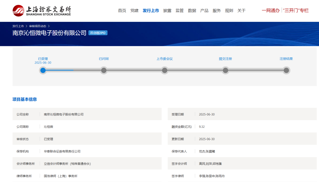Click the 公司全称 field label
The height and width of the screenshot is (182, 319).
(22, 115)
